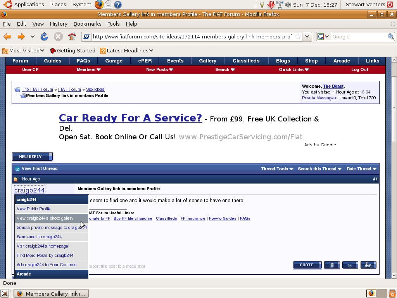
Task: Go back with the Firefox back arrow
Action: click(x=7, y=37)
